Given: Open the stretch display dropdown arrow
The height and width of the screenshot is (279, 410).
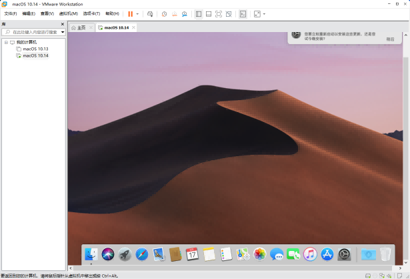Looking at the screenshot, I should (265, 14).
